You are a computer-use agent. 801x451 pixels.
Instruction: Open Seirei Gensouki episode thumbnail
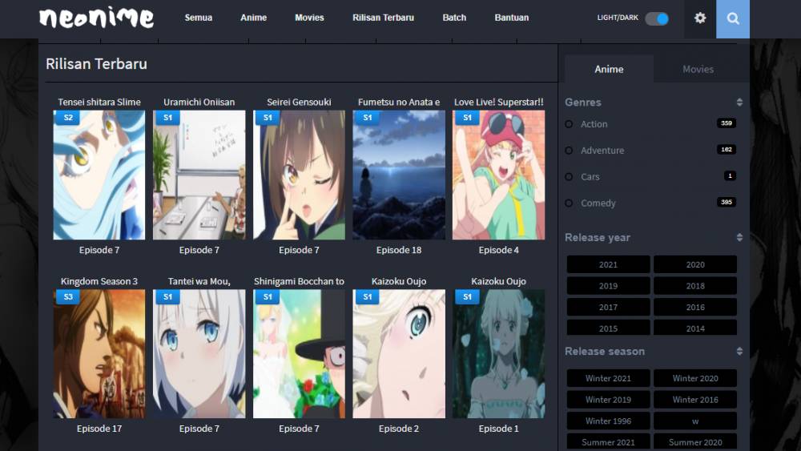(x=299, y=175)
